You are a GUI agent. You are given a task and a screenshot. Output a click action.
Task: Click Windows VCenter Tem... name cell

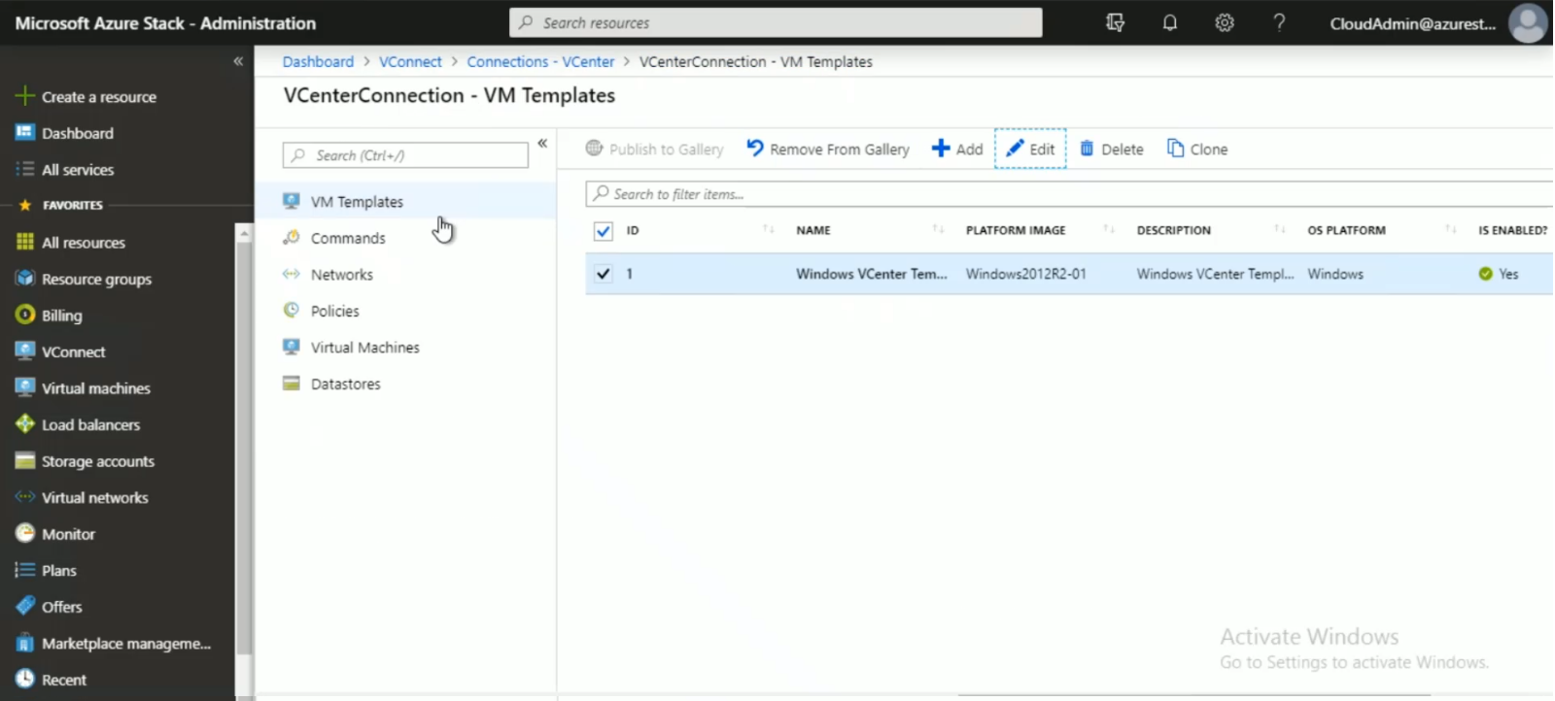(871, 274)
